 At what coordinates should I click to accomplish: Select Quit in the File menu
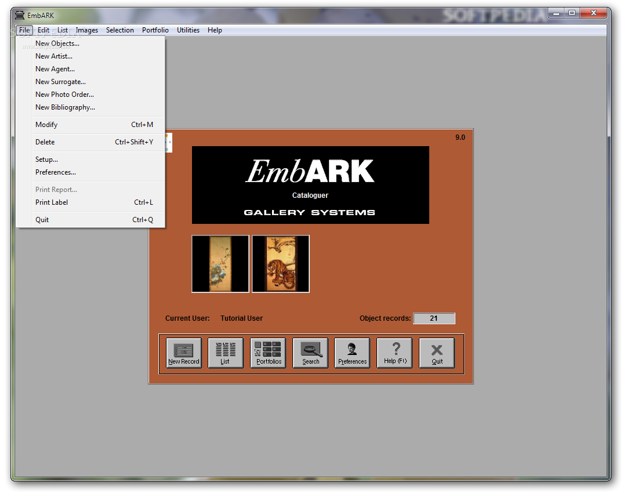pyautogui.click(x=90, y=220)
